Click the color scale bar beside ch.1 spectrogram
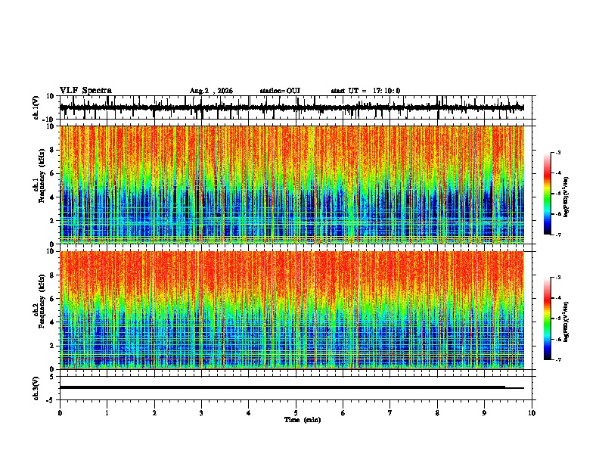599x463 pixels. coord(548,194)
